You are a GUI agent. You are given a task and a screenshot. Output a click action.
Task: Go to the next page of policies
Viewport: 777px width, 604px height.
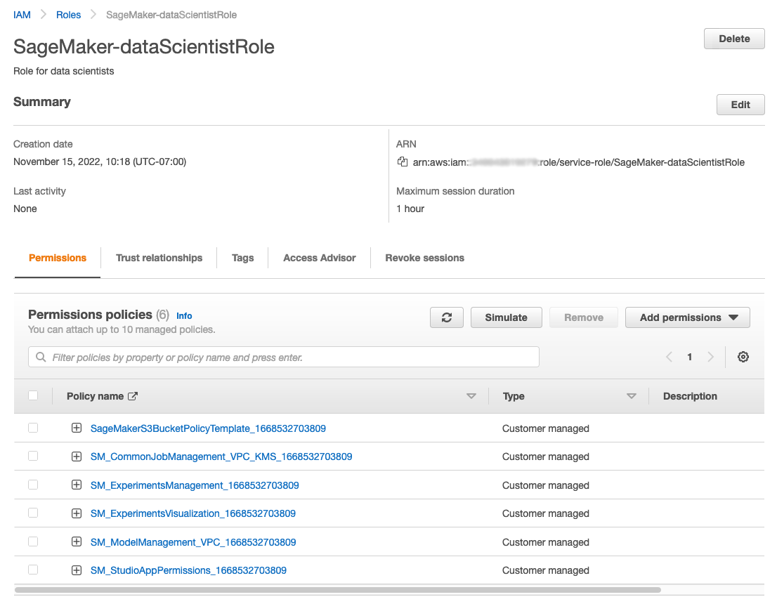click(710, 357)
